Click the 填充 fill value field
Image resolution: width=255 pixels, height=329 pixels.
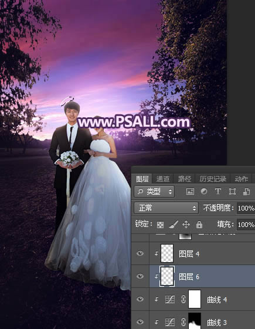[x=246, y=225]
